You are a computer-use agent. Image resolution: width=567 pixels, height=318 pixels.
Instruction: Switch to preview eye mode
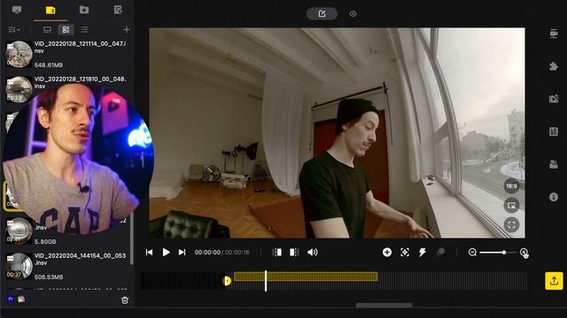tap(353, 14)
